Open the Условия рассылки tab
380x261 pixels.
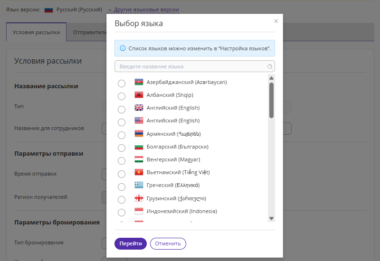tap(36, 32)
